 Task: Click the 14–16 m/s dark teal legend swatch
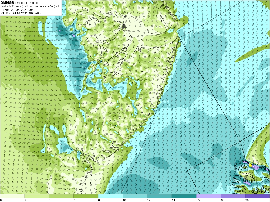(x=184, y=196)
